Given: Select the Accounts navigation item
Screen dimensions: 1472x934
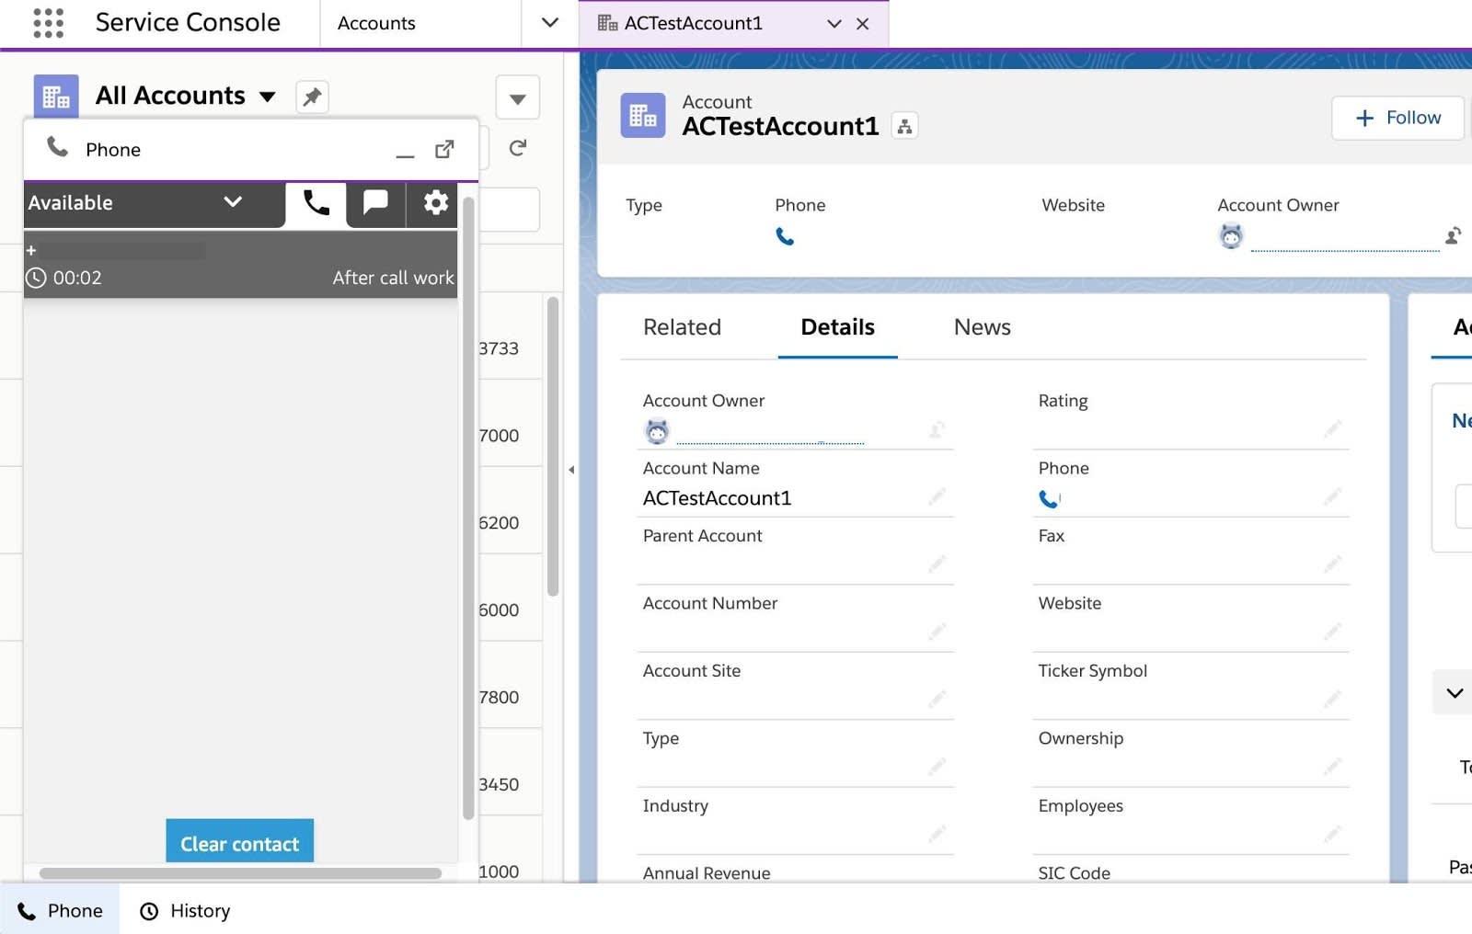Looking at the screenshot, I should (x=376, y=23).
